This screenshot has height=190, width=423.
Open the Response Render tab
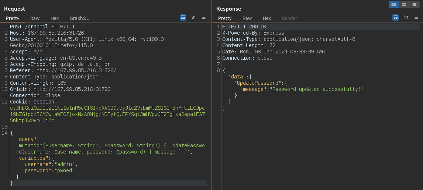click(289, 18)
